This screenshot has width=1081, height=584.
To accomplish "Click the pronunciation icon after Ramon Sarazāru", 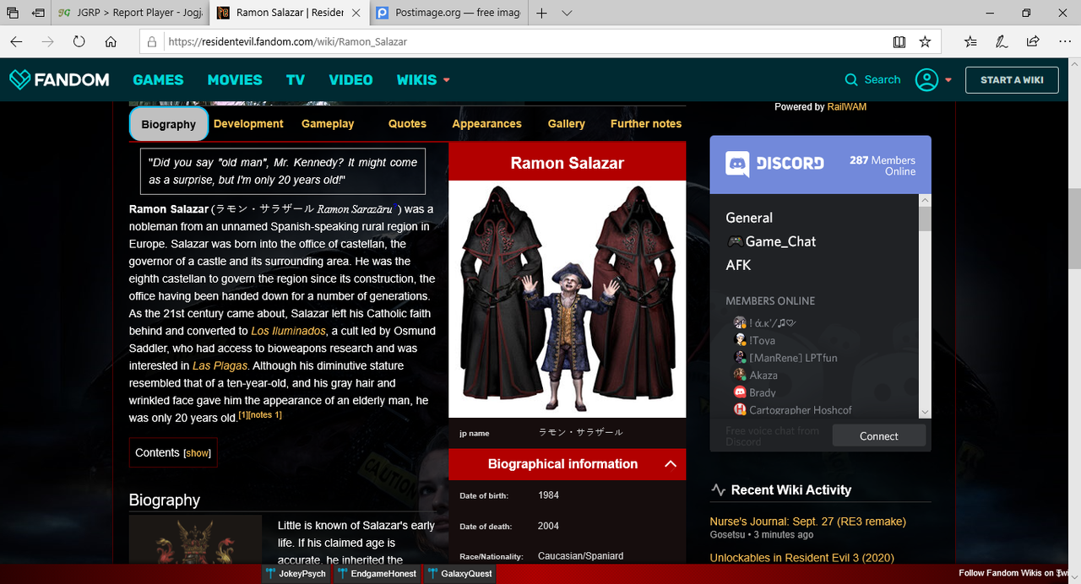I will (x=395, y=207).
